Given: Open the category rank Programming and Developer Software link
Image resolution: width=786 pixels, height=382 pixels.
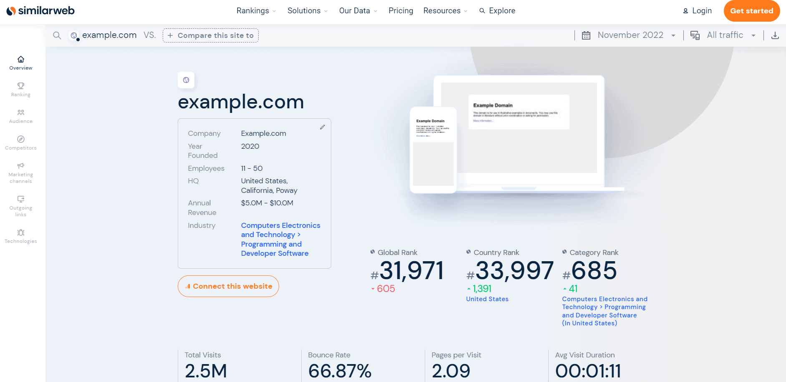Looking at the screenshot, I should 605,311.
